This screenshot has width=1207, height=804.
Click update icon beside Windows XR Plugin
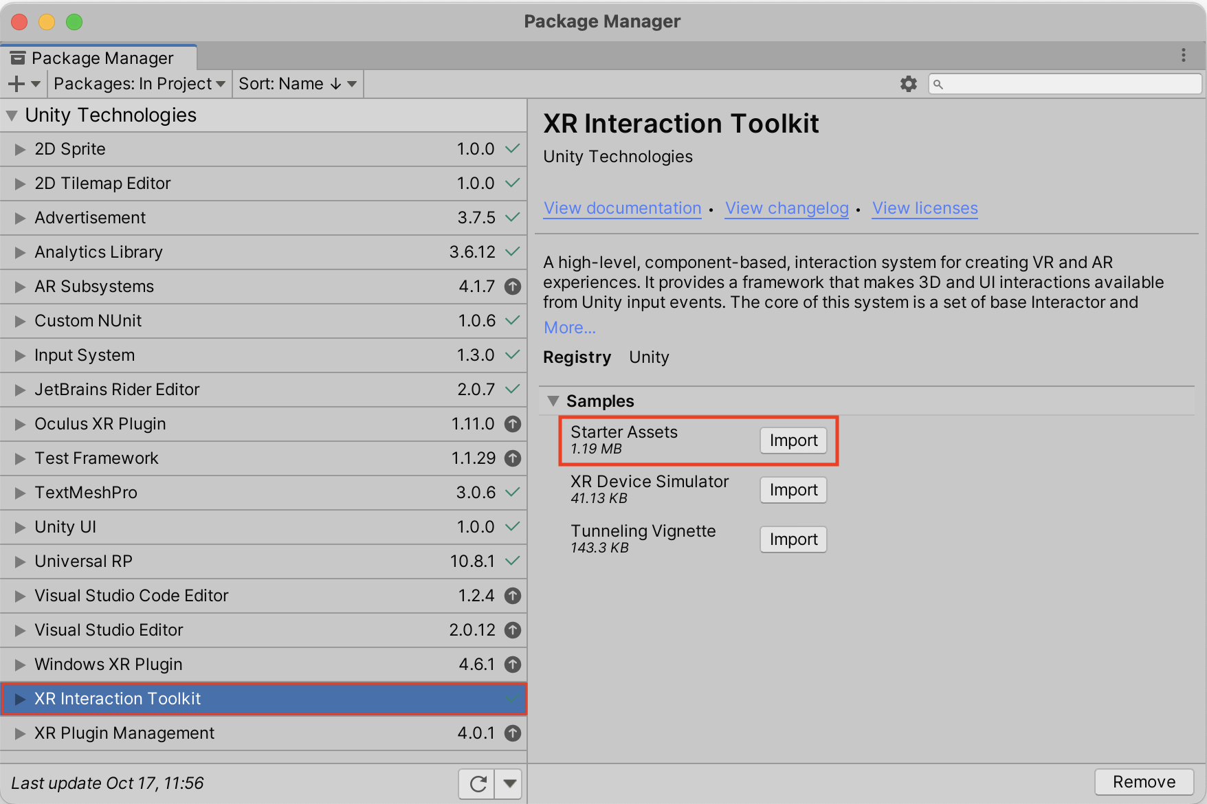512,665
